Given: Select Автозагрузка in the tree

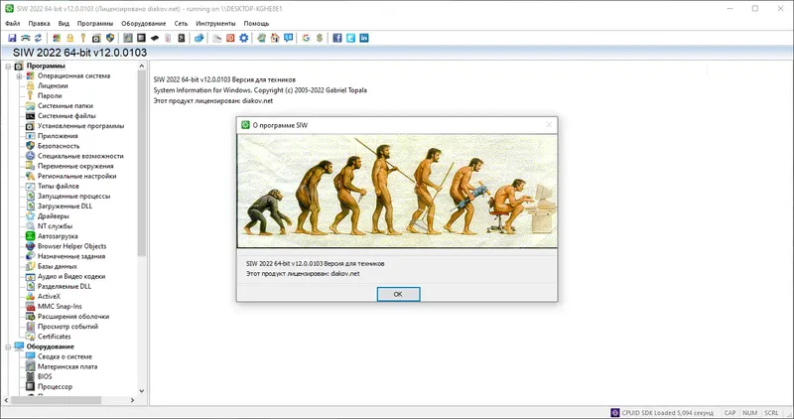Looking at the screenshot, I should [x=58, y=236].
